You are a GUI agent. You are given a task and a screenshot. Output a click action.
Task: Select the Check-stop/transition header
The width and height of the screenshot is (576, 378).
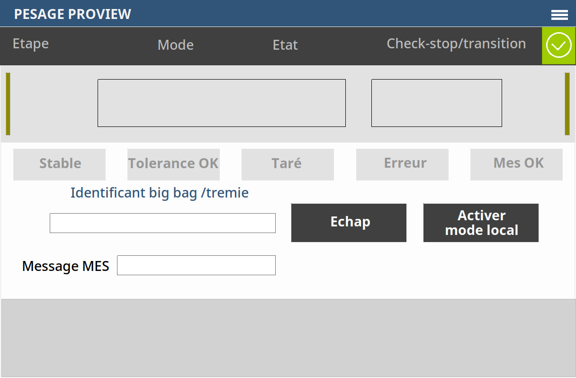456,44
